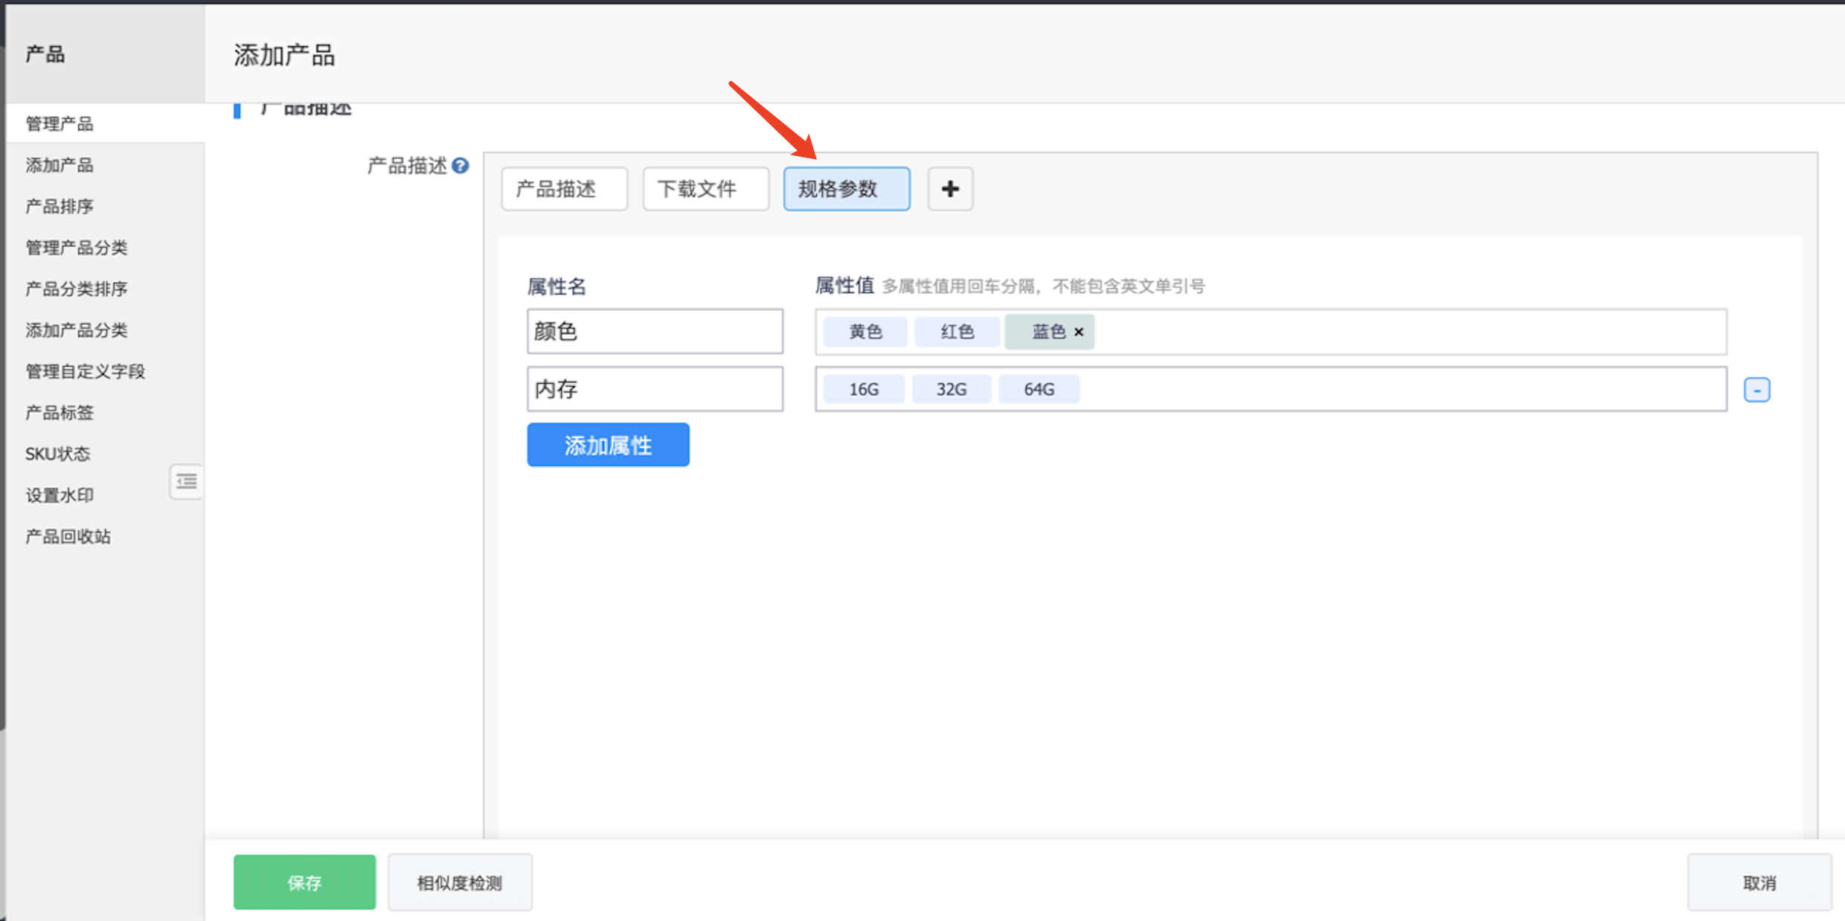Switch to the 规格参数 tab
The image size is (1845, 921).
(846, 189)
